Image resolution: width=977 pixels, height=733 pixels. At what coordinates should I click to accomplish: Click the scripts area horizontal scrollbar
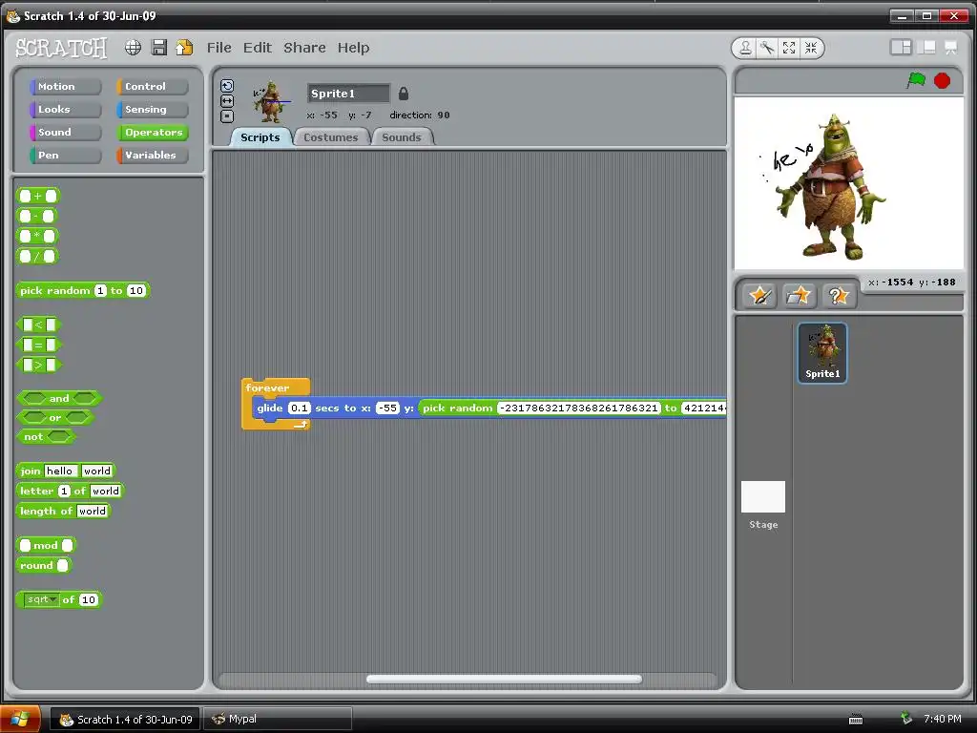tap(504, 679)
